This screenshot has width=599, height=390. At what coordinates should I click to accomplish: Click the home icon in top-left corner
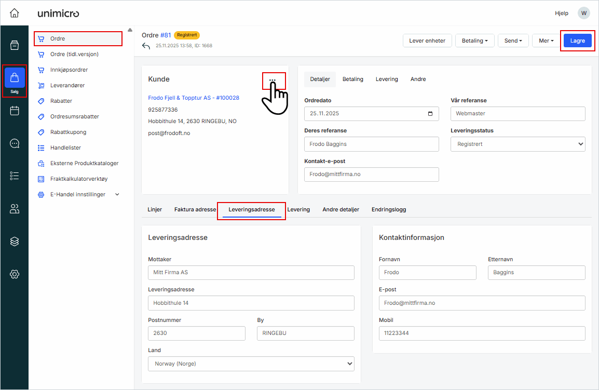pyautogui.click(x=14, y=13)
